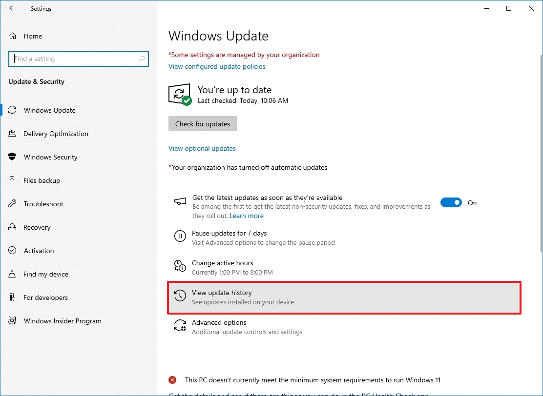Click the Recovery icon

[12, 227]
